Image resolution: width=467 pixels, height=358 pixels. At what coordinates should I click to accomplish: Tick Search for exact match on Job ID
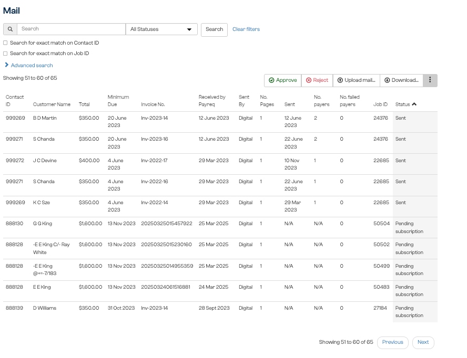[5, 54]
